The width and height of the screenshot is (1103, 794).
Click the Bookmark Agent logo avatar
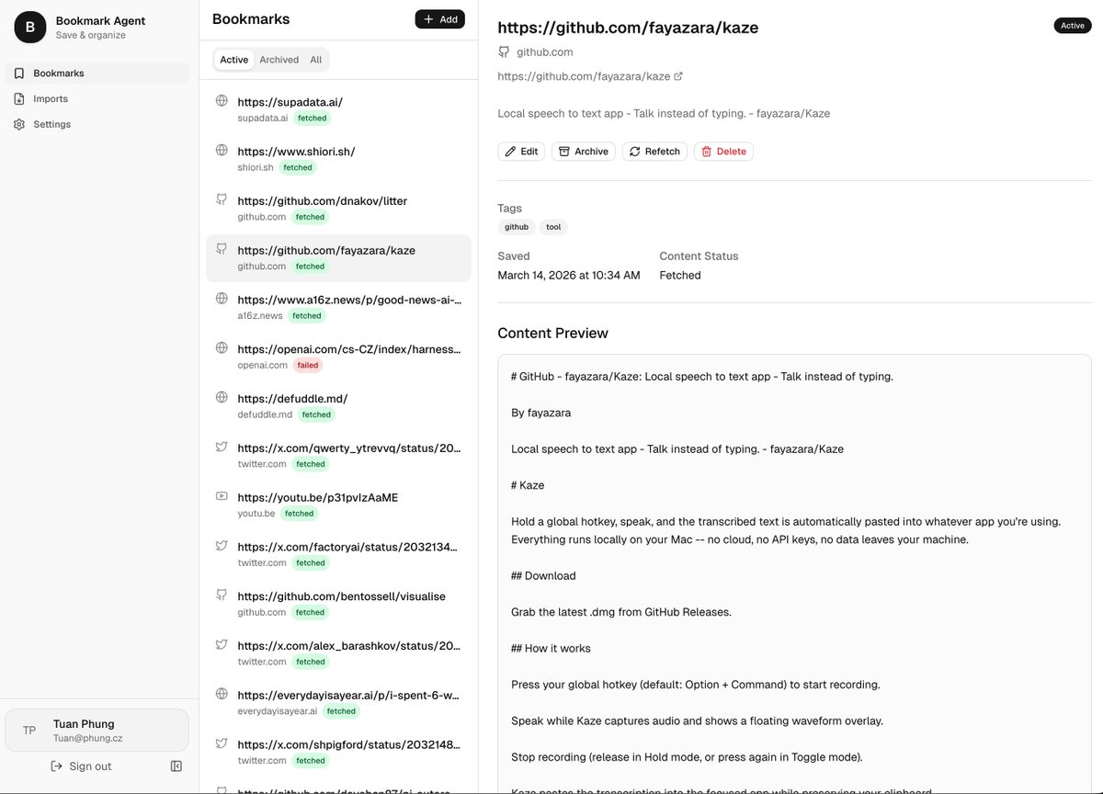point(29,28)
